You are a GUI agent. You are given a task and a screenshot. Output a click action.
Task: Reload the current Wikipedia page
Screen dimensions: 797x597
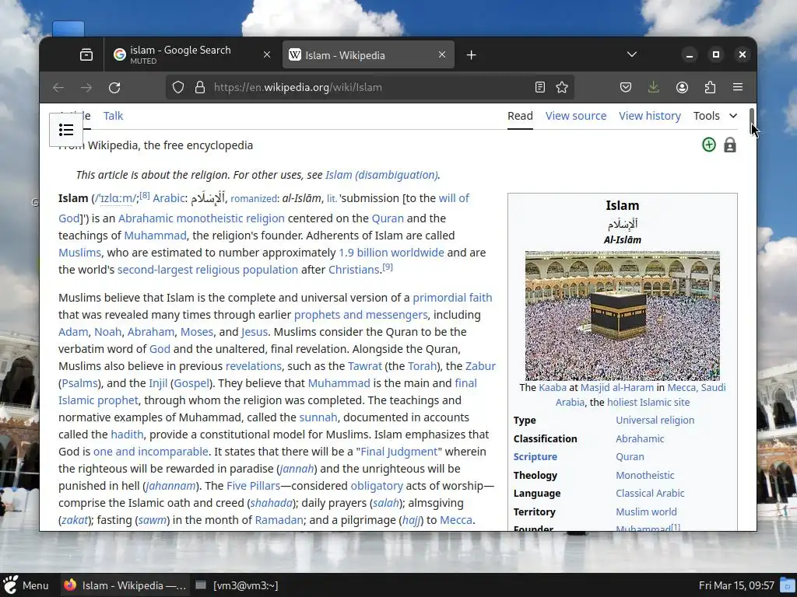click(x=114, y=87)
